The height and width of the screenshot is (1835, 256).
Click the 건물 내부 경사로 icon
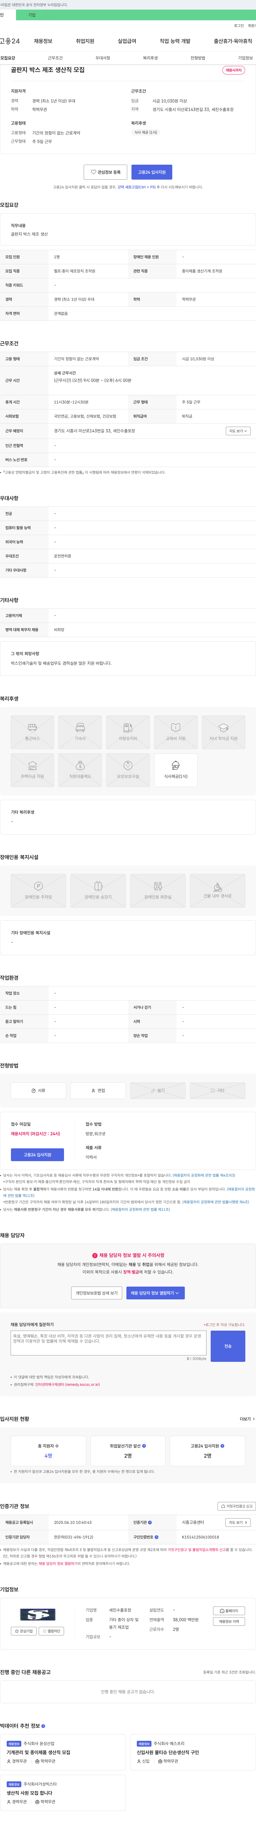tap(218, 891)
